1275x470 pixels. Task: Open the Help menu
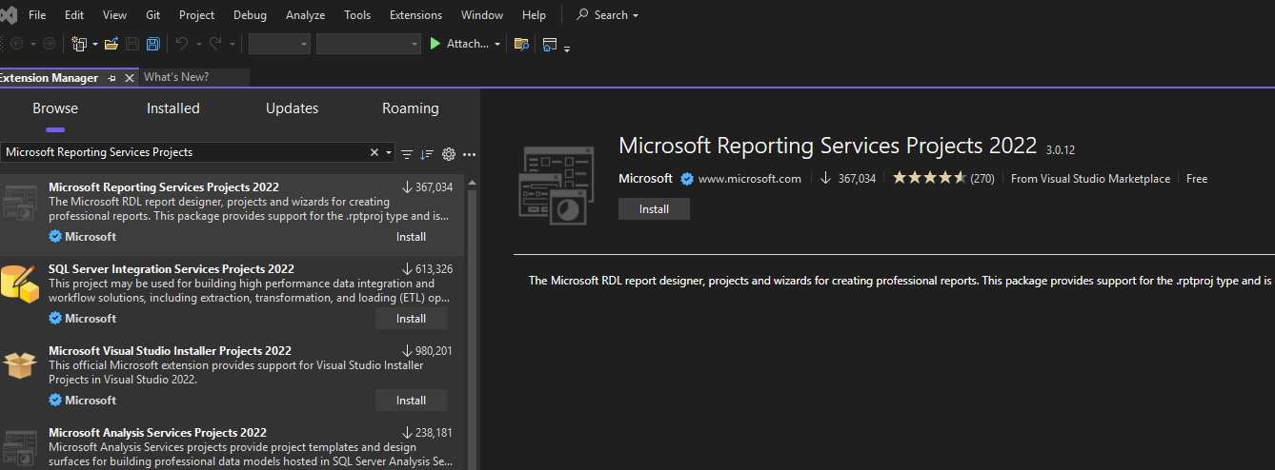pos(535,15)
